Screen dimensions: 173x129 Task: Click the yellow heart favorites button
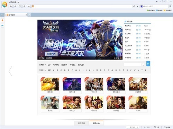pos(167,10)
